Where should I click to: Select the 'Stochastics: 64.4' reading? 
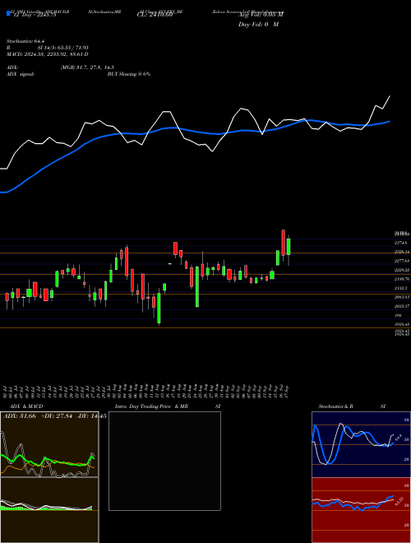pyautogui.click(x=26, y=41)
